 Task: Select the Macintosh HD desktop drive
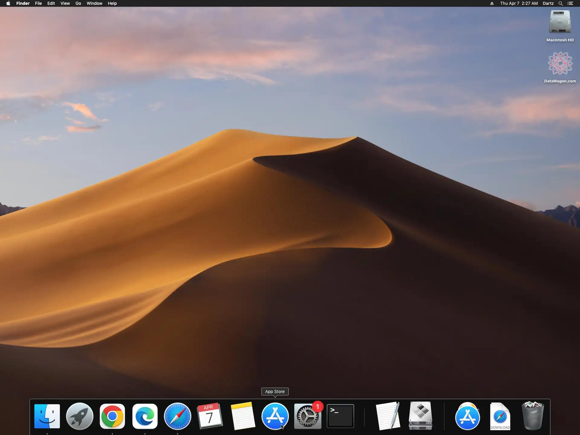(560, 23)
